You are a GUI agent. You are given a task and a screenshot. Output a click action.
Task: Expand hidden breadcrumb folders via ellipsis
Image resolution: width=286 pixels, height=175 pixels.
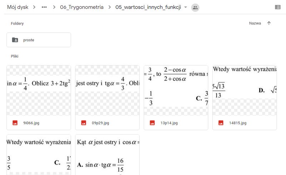click(44, 7)
